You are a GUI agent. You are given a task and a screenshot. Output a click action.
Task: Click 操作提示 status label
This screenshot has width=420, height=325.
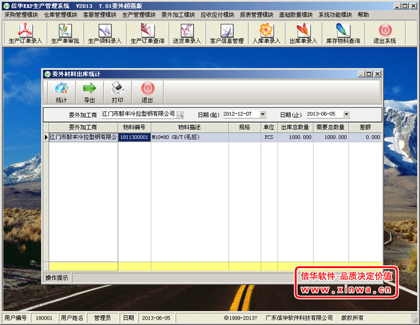point(57,278)
